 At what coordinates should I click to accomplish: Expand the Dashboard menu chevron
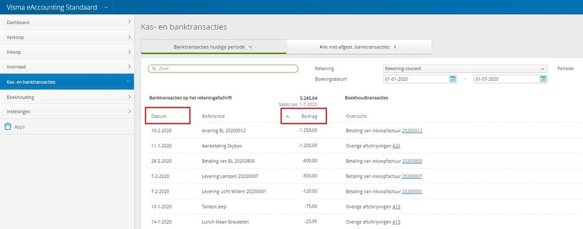pyautogui.click(x=129, y=22)
